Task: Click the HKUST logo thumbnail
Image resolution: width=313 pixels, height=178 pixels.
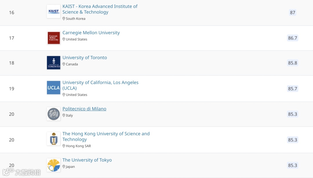Action: 54,139
